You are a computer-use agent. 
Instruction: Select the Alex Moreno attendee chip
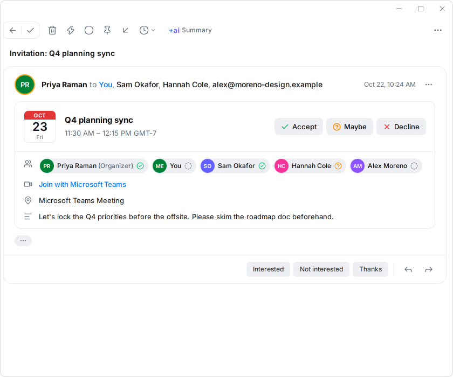(x=386, y=166)
